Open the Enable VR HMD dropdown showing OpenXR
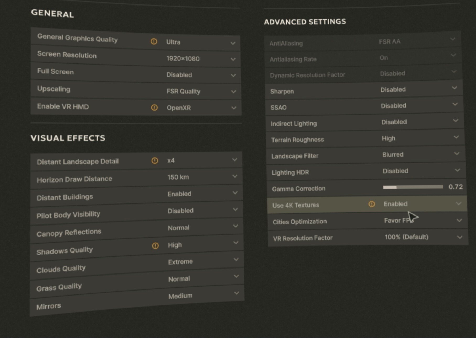Viewport: 476px width, 338px height. (202, 108)
